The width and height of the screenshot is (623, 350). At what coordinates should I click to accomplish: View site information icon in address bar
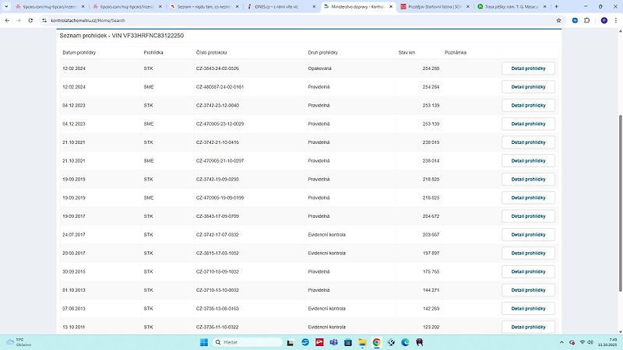[44, 20]
